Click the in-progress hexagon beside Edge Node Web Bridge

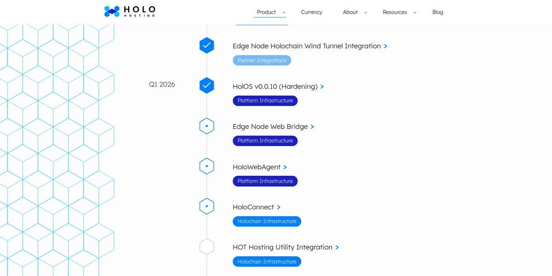pos(207,125)
